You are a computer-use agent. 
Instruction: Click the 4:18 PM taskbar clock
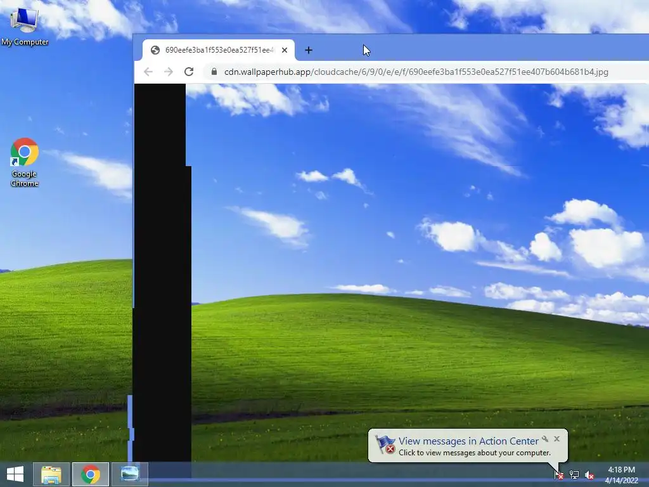[621, 470]
